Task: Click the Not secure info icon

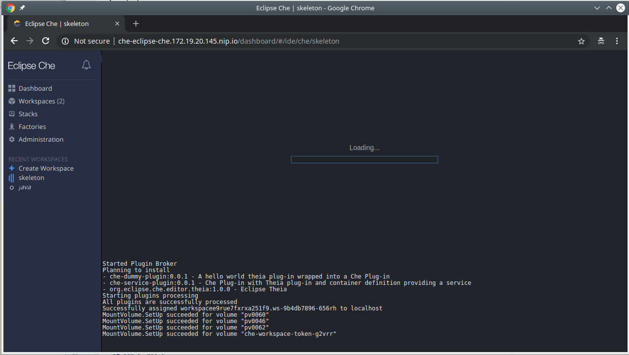Action: tap(65, 41)
